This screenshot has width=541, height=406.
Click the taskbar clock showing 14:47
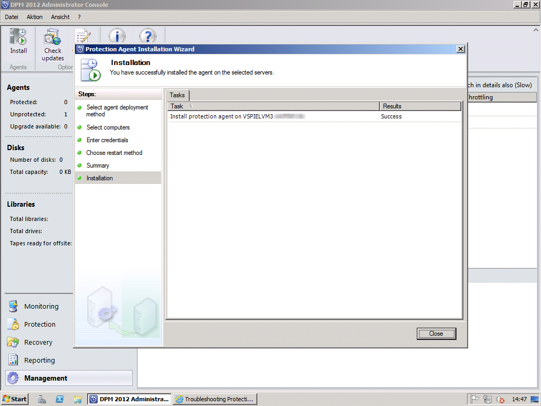[x=519, y=399]
